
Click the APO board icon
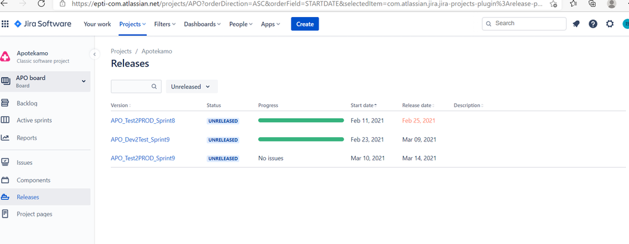[6, 81]
